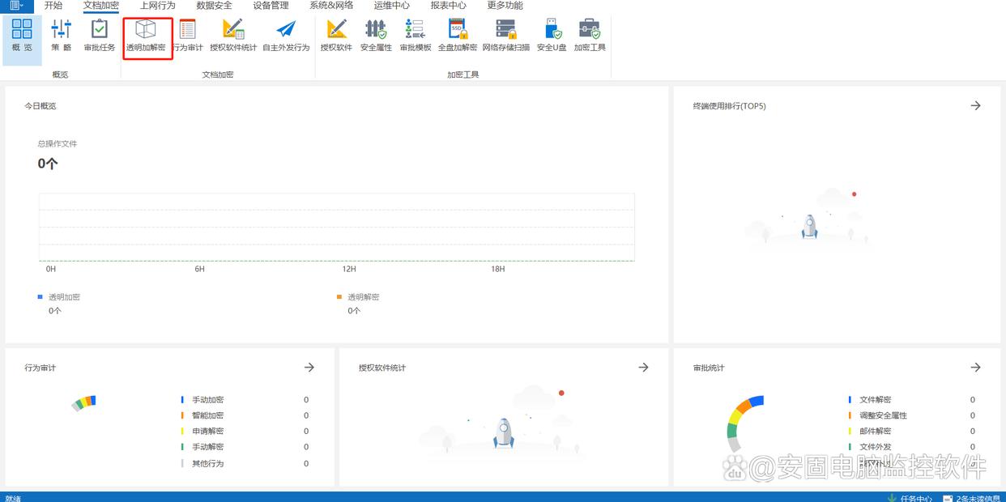Open the 安全U盘 tool
This screenshot has width=1006, height=502.
[552, 36]
